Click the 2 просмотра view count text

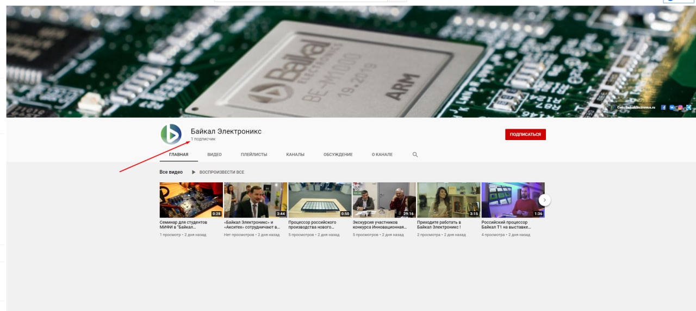point(429,235)
